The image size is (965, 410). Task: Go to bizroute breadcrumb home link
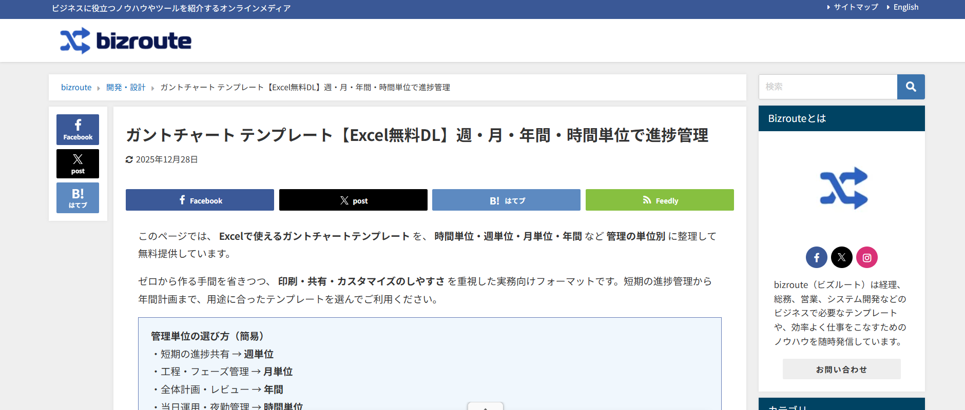[76, 88]
